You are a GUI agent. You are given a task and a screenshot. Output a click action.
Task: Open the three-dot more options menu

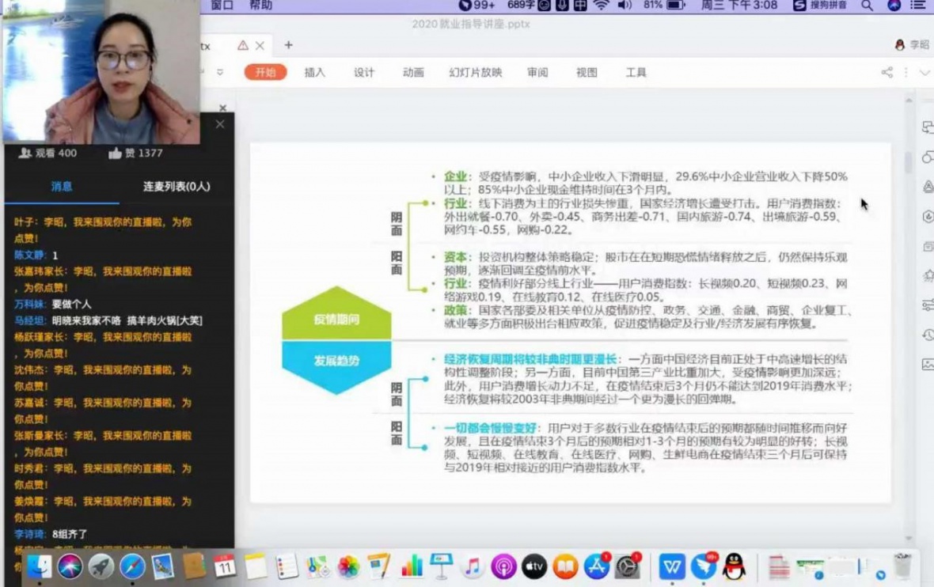point(906,73)
